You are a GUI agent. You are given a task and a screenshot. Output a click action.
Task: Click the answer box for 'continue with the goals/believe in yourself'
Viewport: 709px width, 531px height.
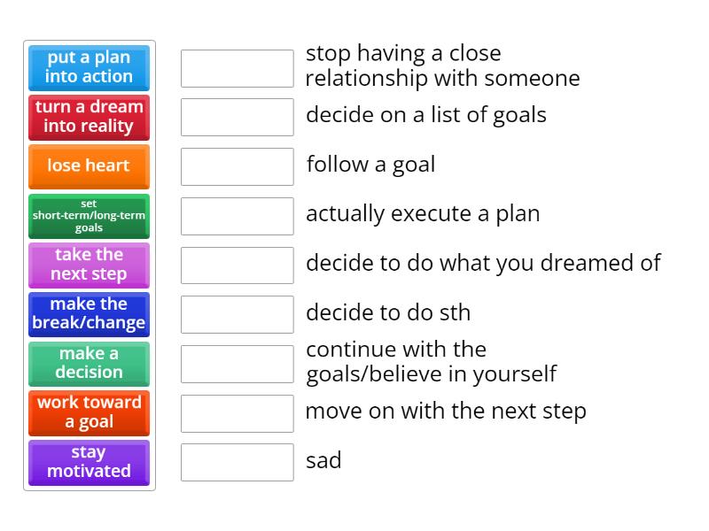coord(237,364)
